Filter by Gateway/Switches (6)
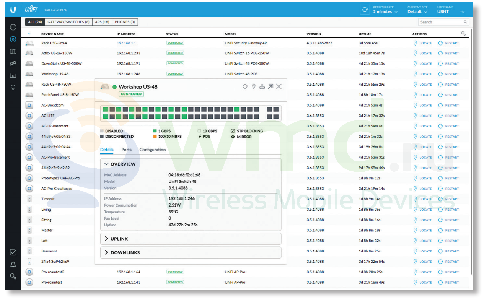This screenshot has height=301, width=484. click(68, 22)
